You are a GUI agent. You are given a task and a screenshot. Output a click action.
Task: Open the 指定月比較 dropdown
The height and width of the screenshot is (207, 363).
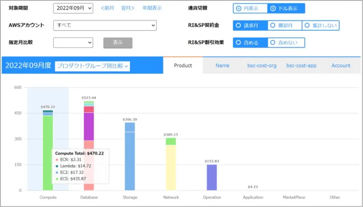tap(73, 43)
